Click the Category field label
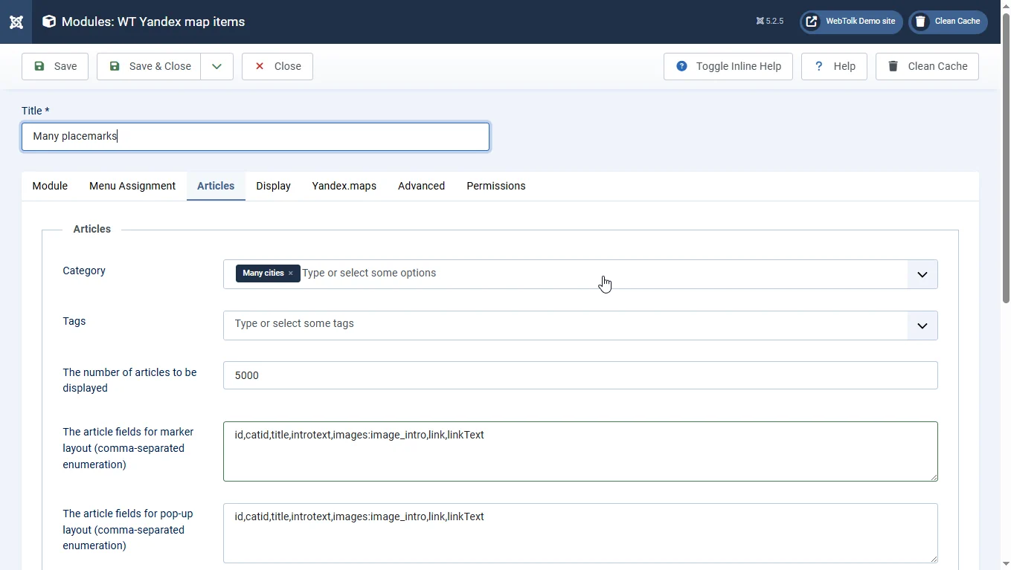Screen dimensions: 1011x570 point(84,271)
